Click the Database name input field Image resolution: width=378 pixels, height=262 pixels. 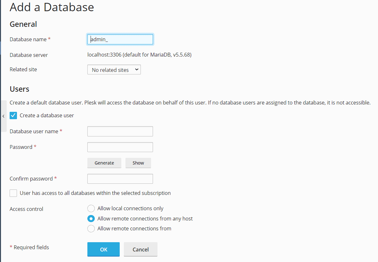[120, 39]
